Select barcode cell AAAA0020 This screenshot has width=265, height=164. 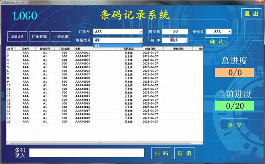point(83,121)
